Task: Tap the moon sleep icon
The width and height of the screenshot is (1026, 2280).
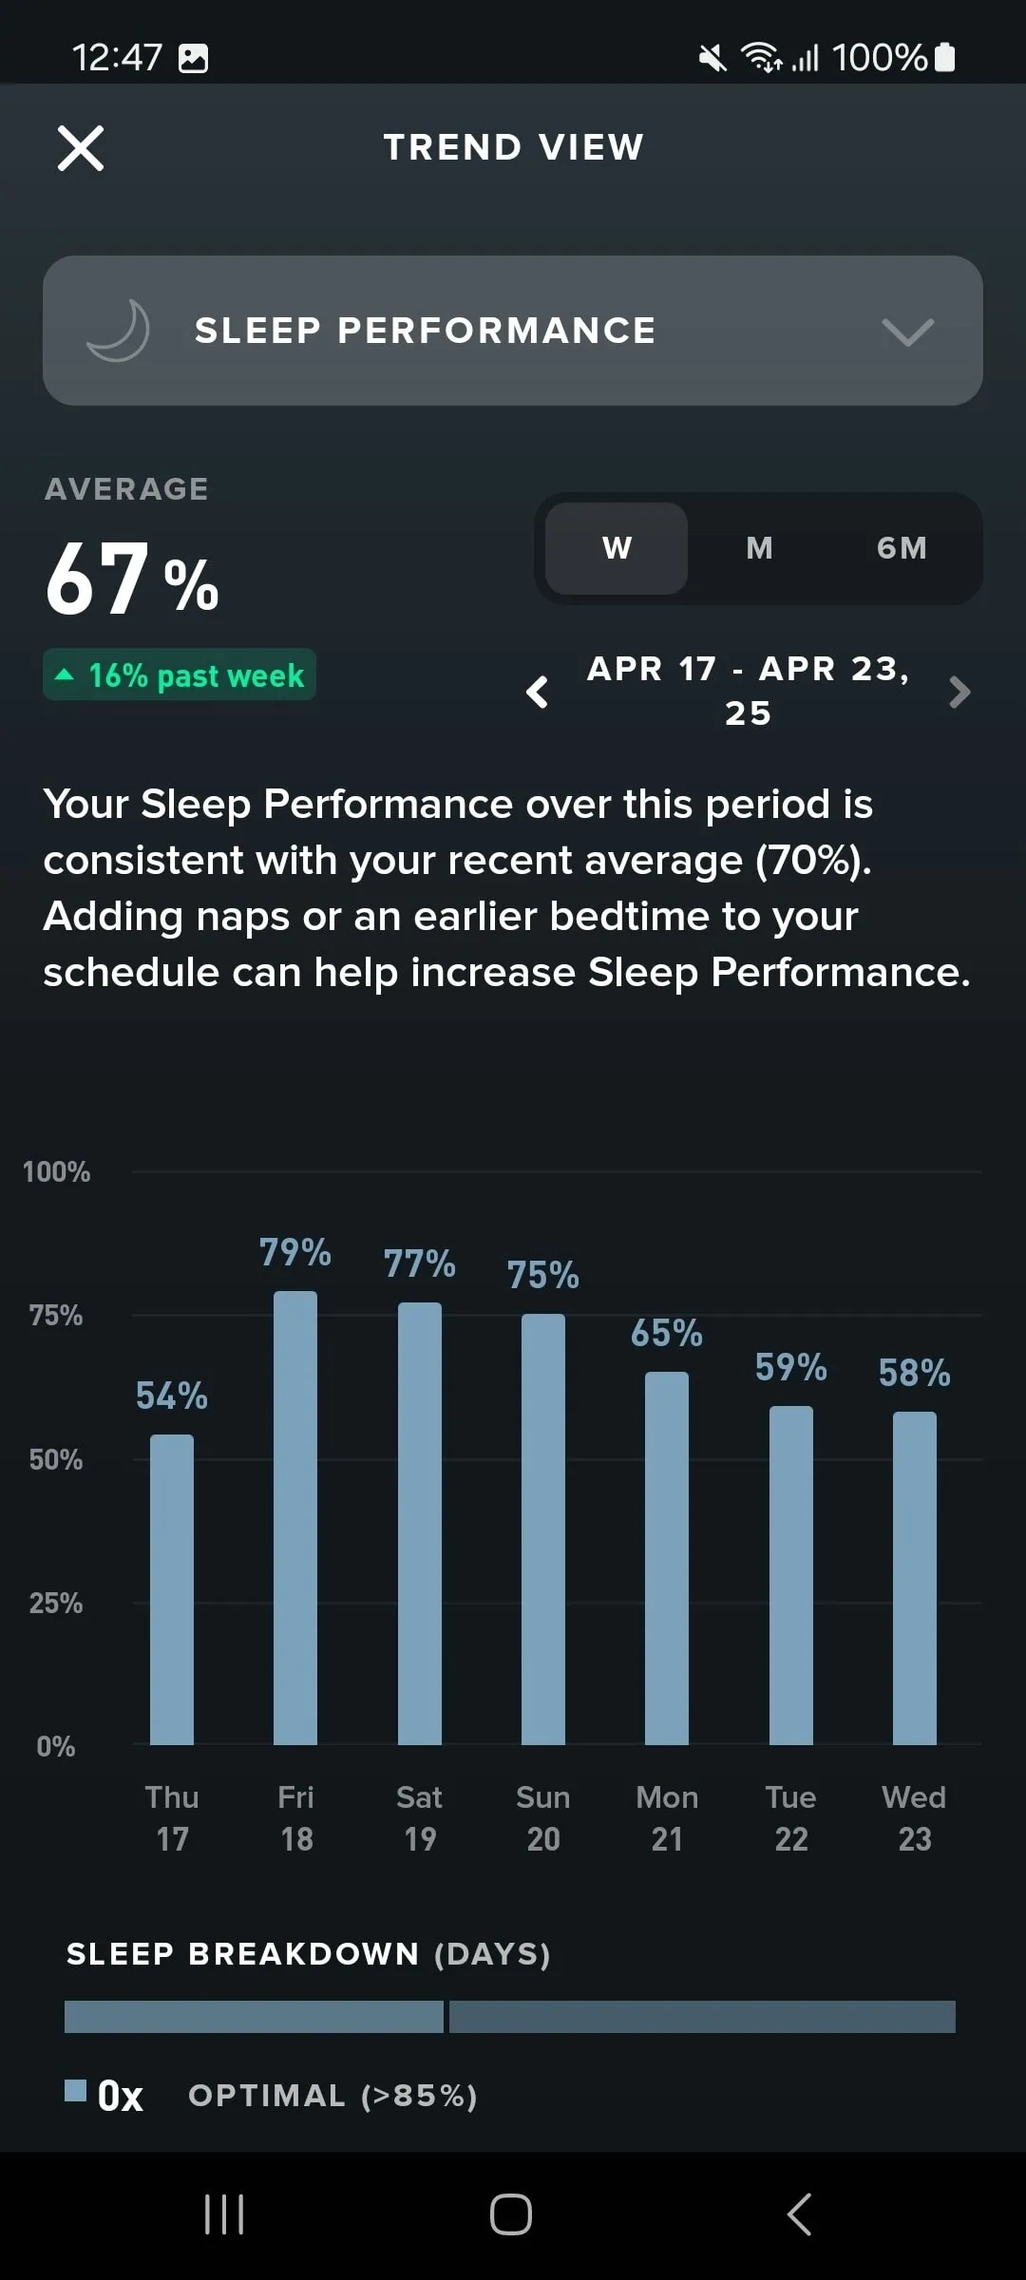Action: (119, 331)
